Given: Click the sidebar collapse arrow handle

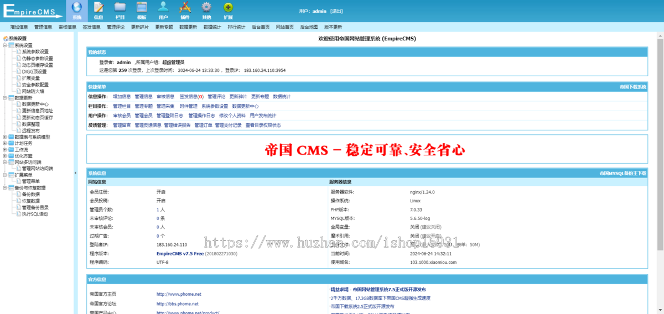Looking at the screenshot, I should pos(76,173).
